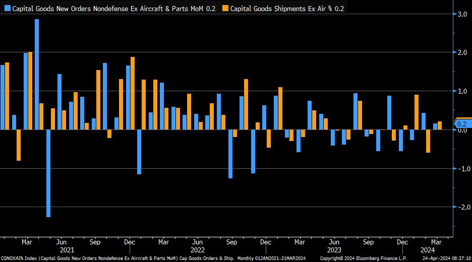Toggle the Capital Goods New Orders series label
Image resolution: width=472 pixels, height=262 pixels.
coord(113,8)
